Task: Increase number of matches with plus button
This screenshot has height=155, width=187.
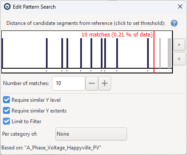Action: pos(105,83)
